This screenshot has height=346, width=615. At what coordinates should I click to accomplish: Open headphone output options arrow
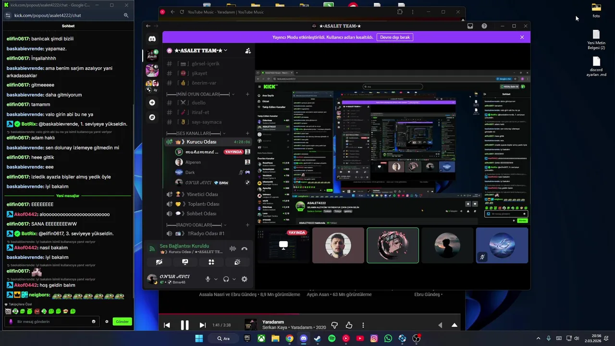point(234,279)
